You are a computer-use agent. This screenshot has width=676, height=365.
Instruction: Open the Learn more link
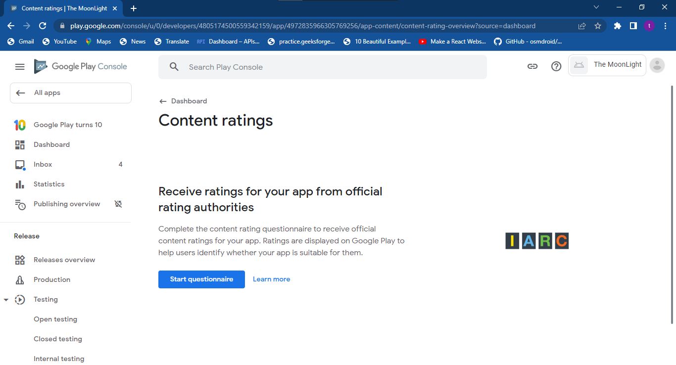click(x=272, y=279)
